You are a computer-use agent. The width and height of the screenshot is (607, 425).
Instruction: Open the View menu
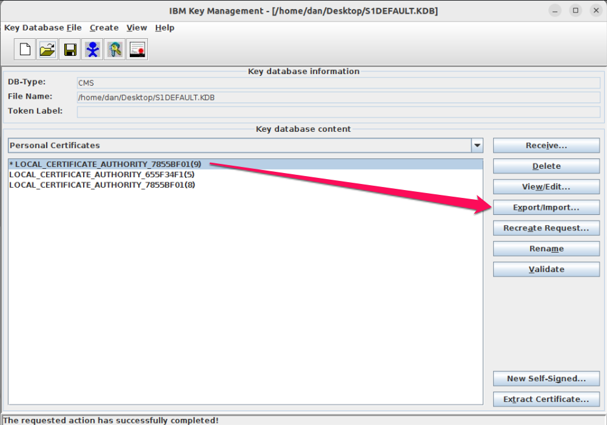coord(136,27)
